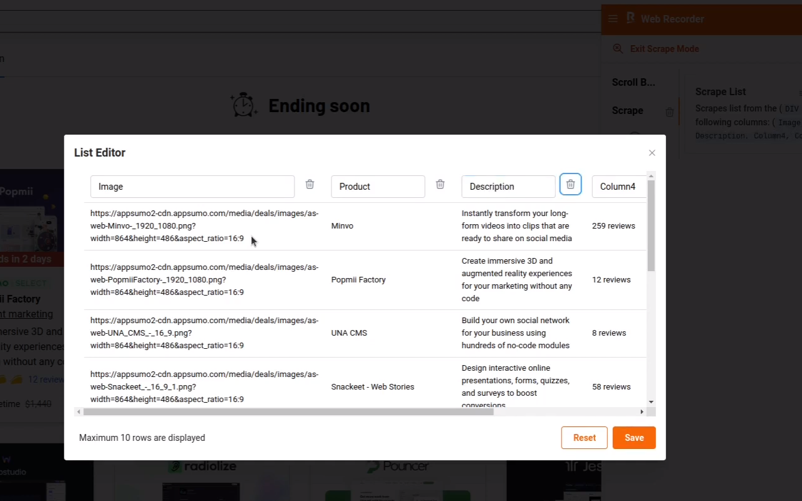The width and height of the screenshot is (802, 501).
Task: Click the Exit Scrape Mode magnifier icon
Action: click(x=618, y=49)
